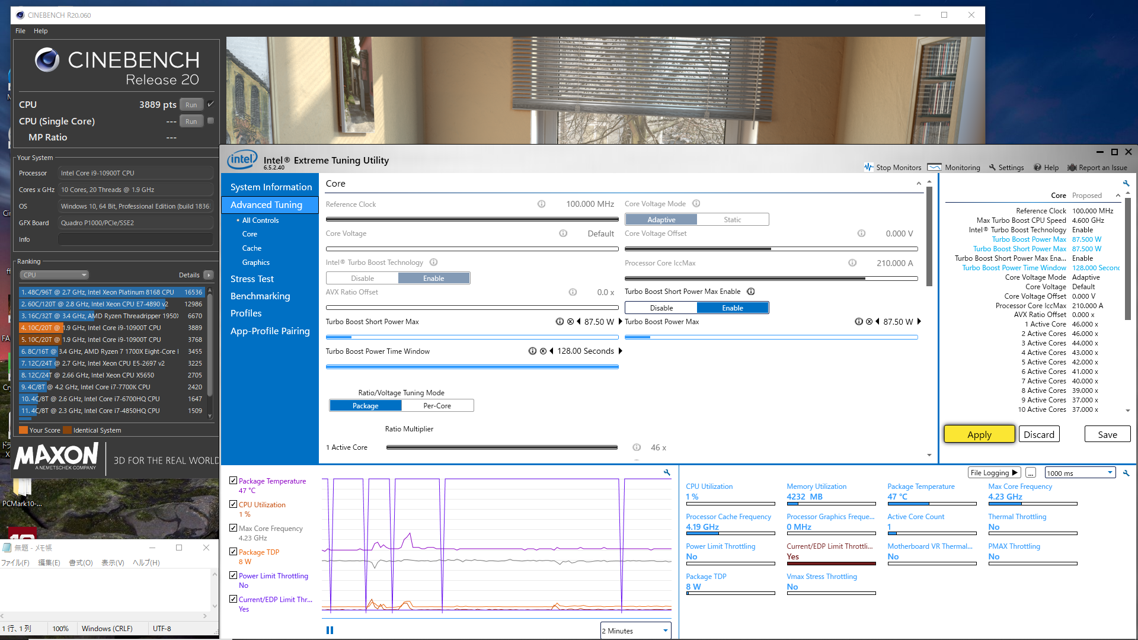Uncheck Max Core Frequency graph checkbox

(x=233, y=528)
